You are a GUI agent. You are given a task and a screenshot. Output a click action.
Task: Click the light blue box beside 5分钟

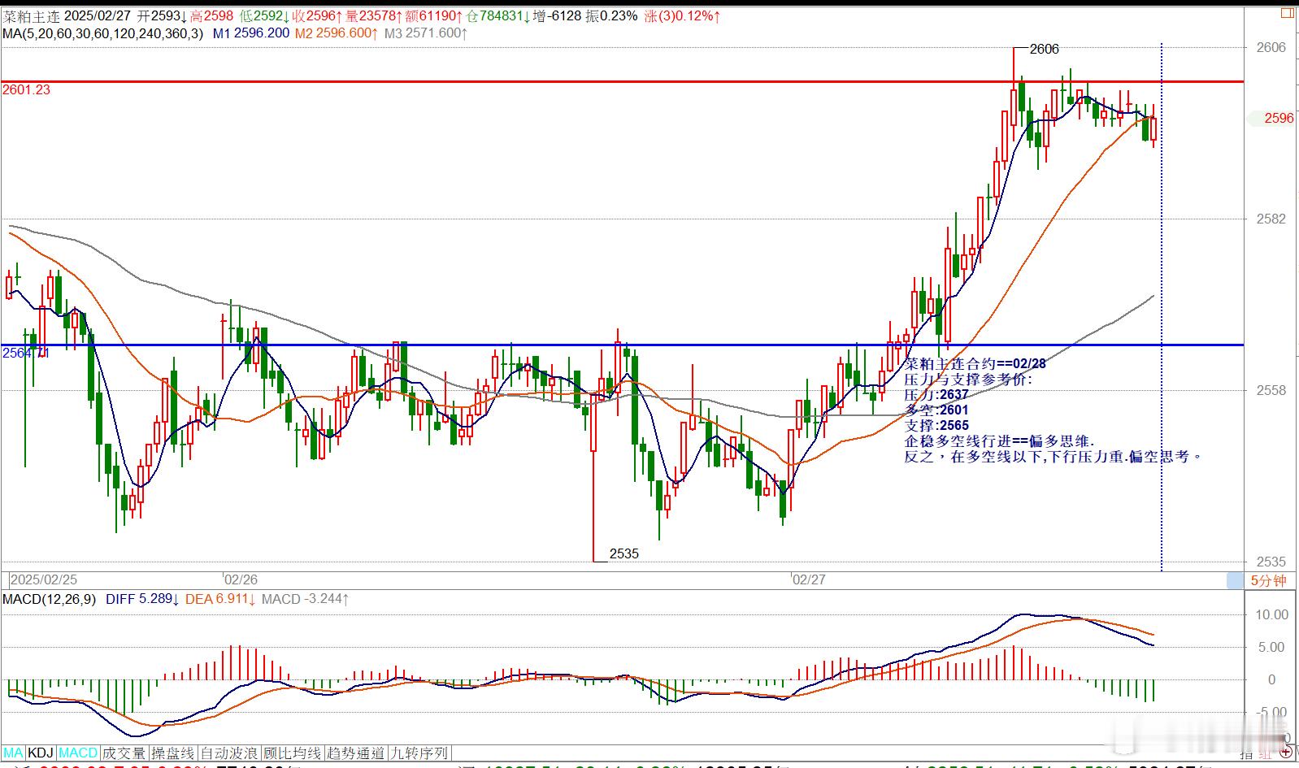(x=1235, y=580)
